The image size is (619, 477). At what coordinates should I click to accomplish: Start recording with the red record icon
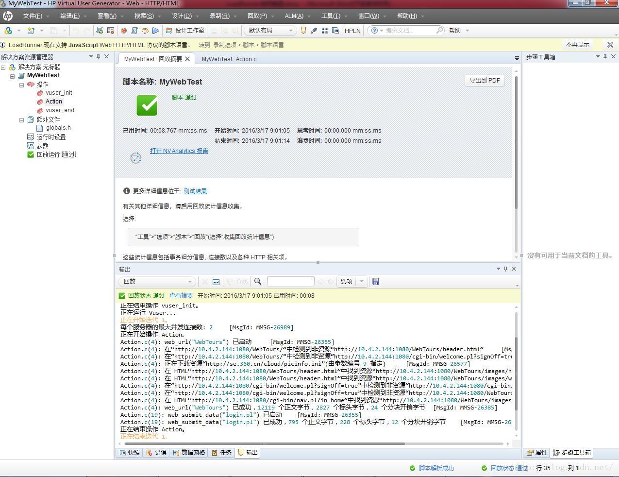[124, 31]
